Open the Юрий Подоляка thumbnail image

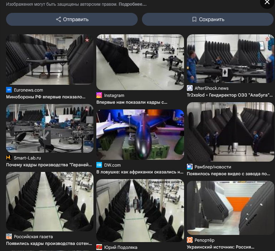tap(140, 211)
